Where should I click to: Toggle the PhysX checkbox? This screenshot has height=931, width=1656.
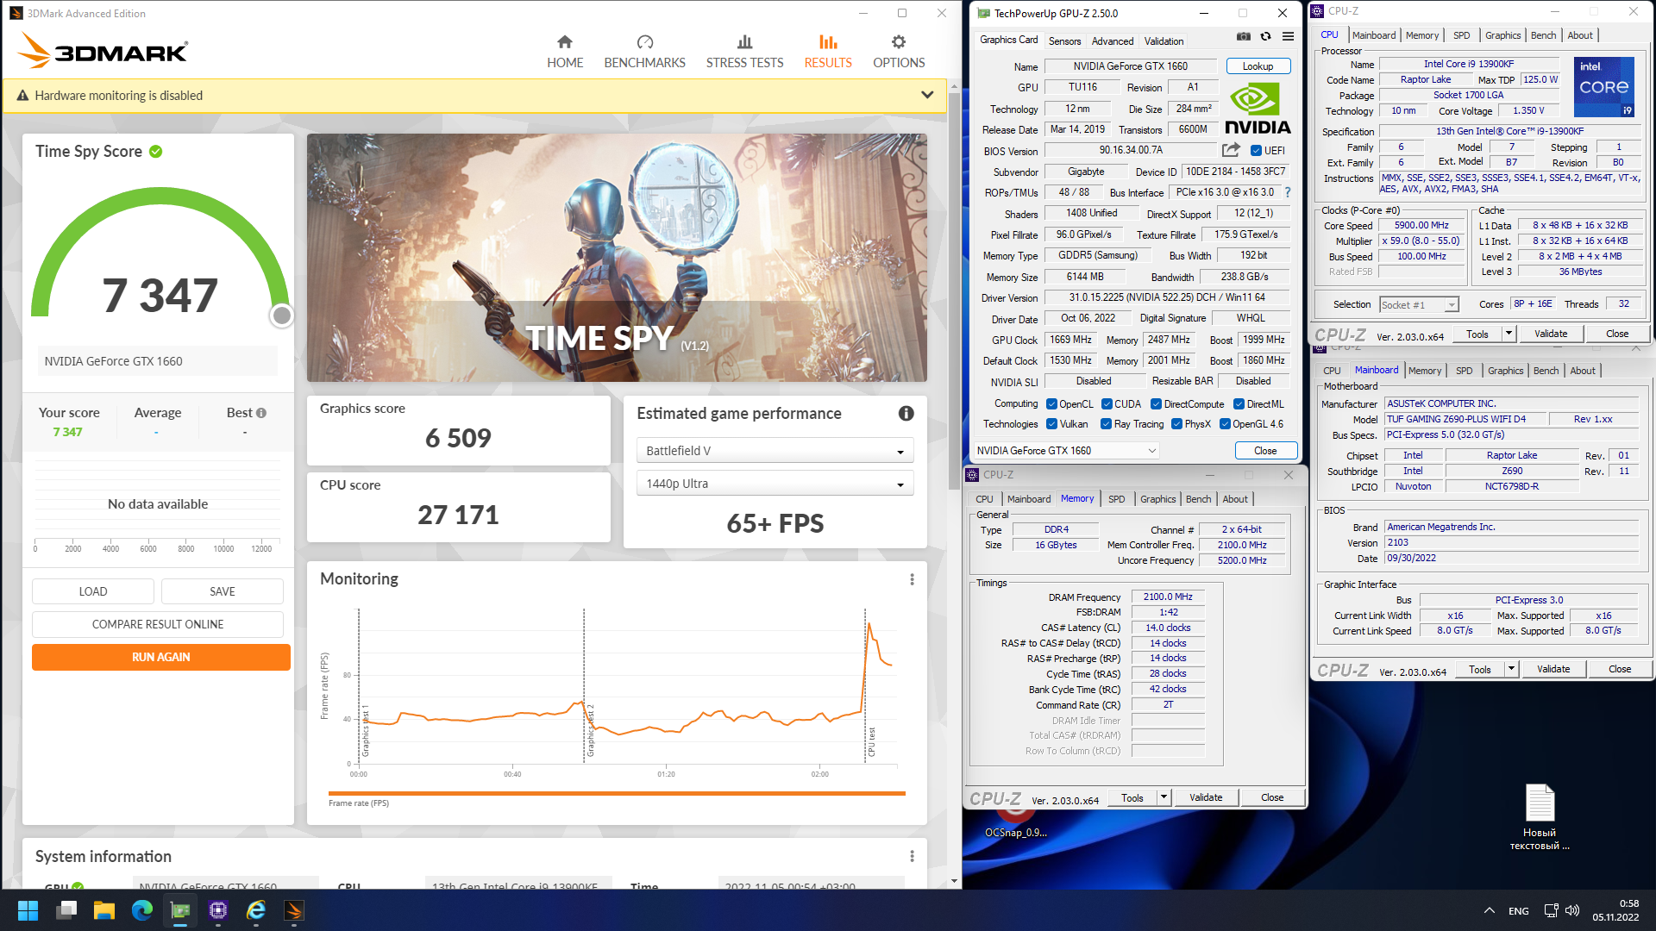pos(1176,424)
